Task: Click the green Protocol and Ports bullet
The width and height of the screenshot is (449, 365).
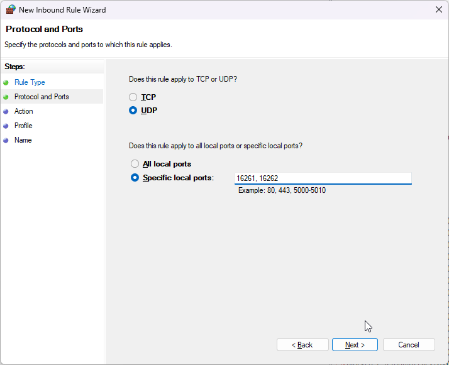Action: (x=6, y=97)
